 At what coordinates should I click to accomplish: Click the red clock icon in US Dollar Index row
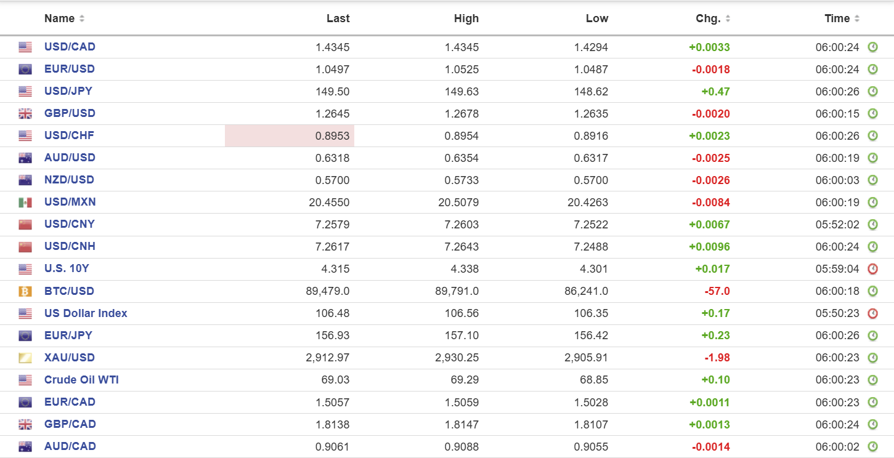[x=872, y=313]
